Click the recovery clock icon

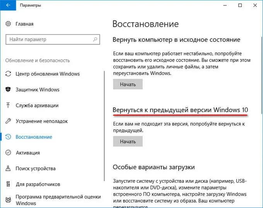point(8,137)
